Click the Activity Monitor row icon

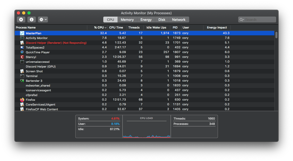(x=22, y=38)
